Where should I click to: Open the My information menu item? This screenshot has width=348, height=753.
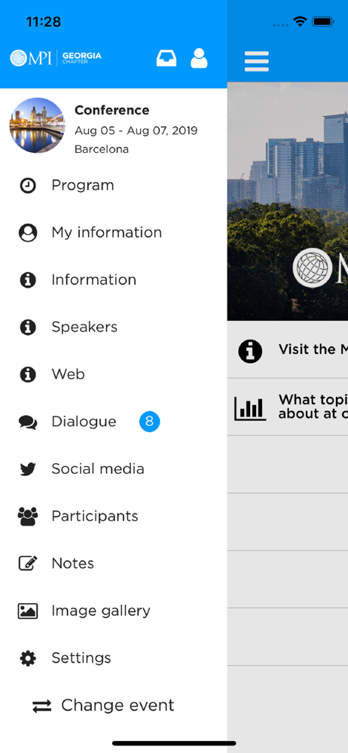(114, 233)
